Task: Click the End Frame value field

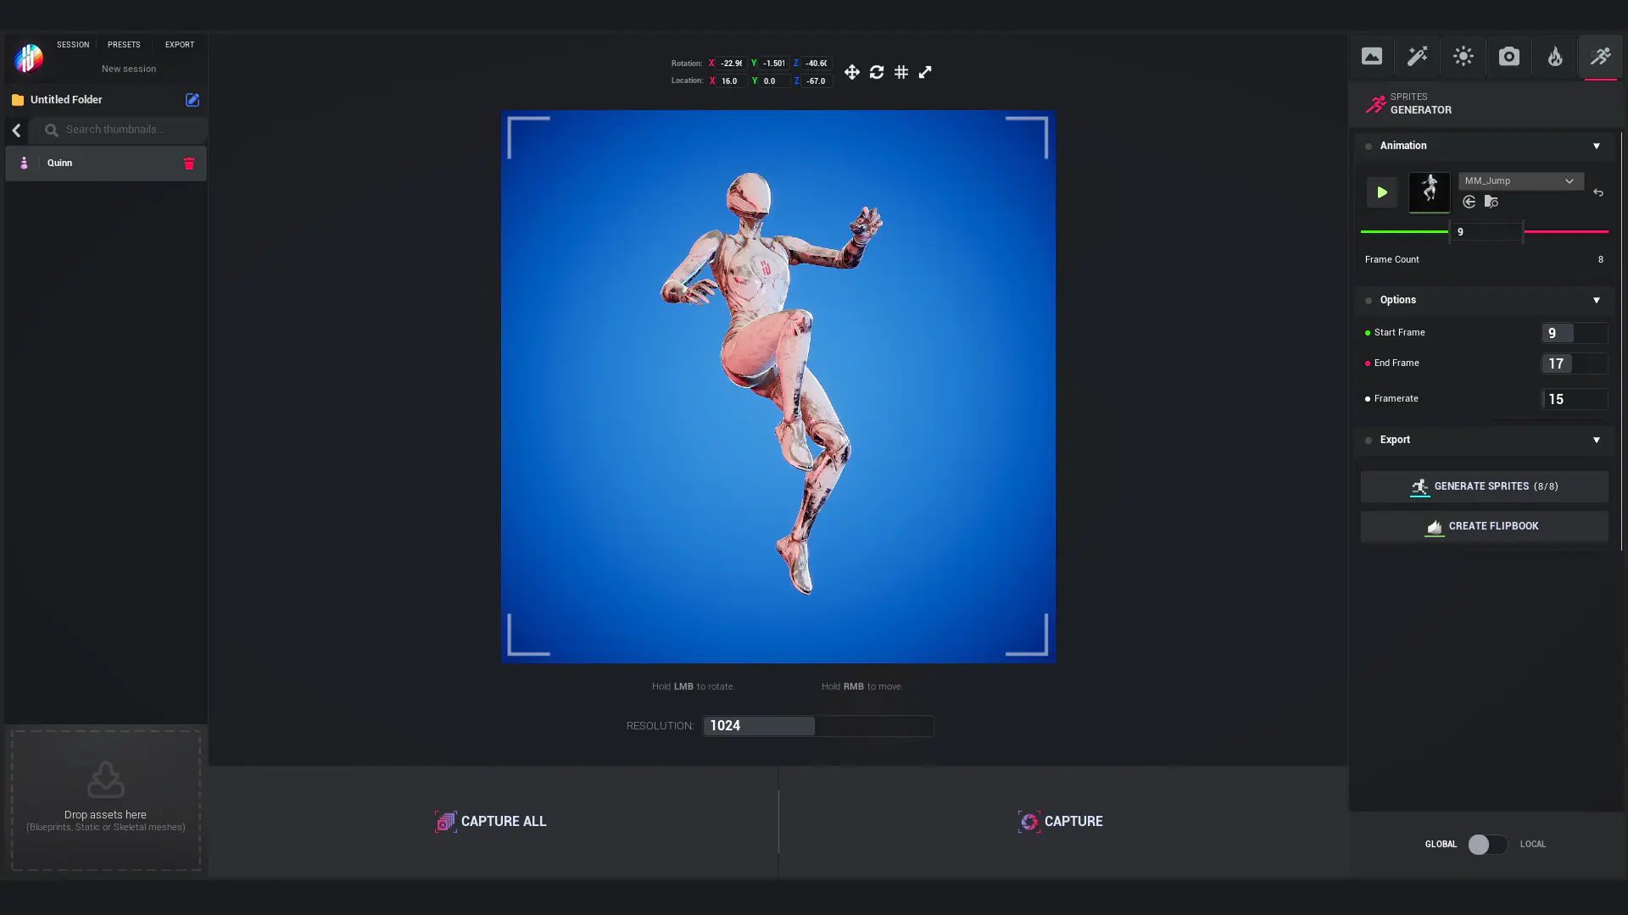Action: click(1574, 364)
